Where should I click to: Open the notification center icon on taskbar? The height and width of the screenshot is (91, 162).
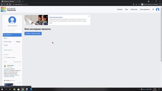click(159, 89)
